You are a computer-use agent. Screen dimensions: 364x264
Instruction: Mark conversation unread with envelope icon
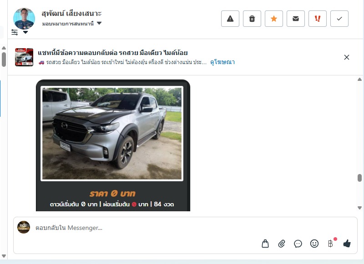295,19
